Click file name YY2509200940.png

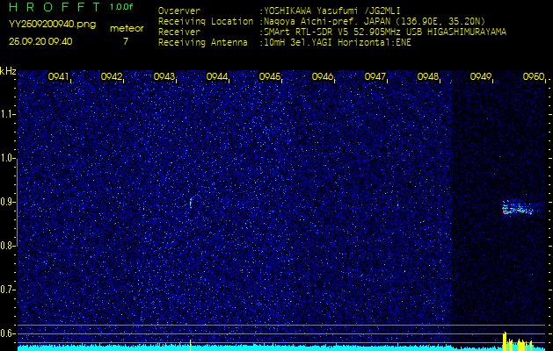[x=52, y=25]
